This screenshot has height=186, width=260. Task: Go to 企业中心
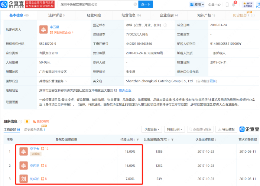(214, 4)
